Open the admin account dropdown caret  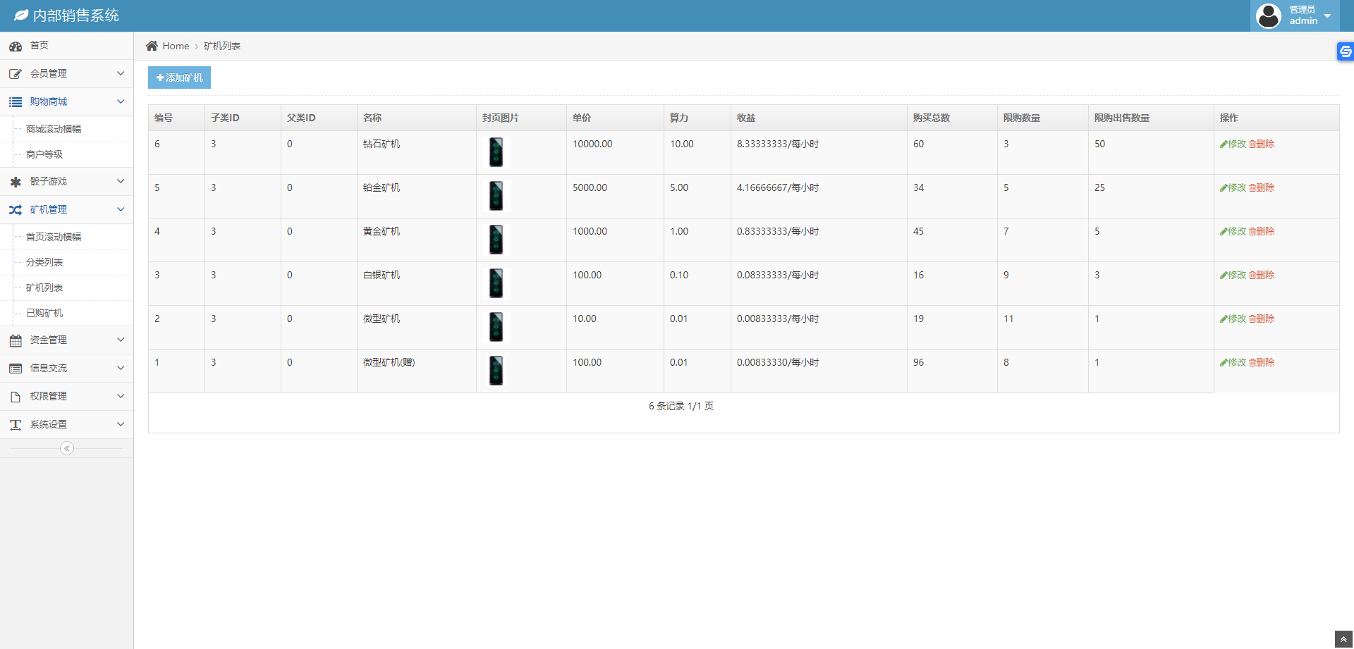[x=1327, y=16]
